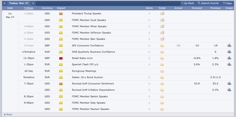Image resolution: width=236 pixels, height=117 pixels.
Task: Open detail folder for Italian 10-y Bond Auction
Action: [x=162, y=77]
